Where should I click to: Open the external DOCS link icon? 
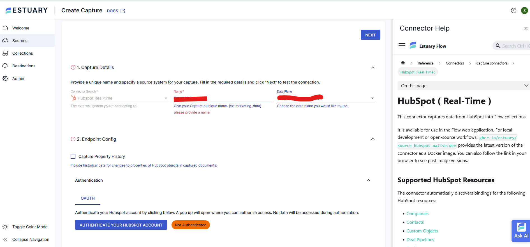pos(123,11)
